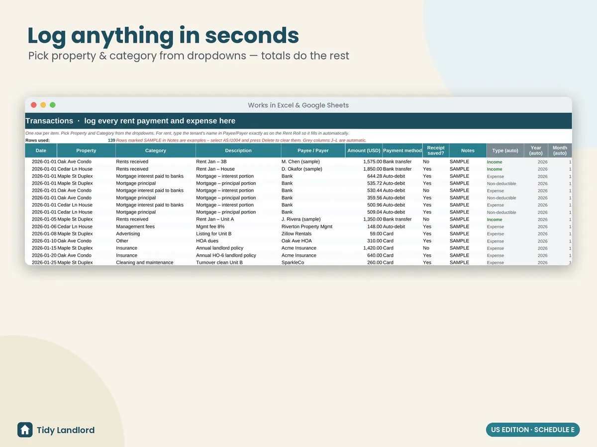The width and height of the screenshot is (597, 447).
Task: Click the 148.00 amount cell
Action: (x=364, y=226)
